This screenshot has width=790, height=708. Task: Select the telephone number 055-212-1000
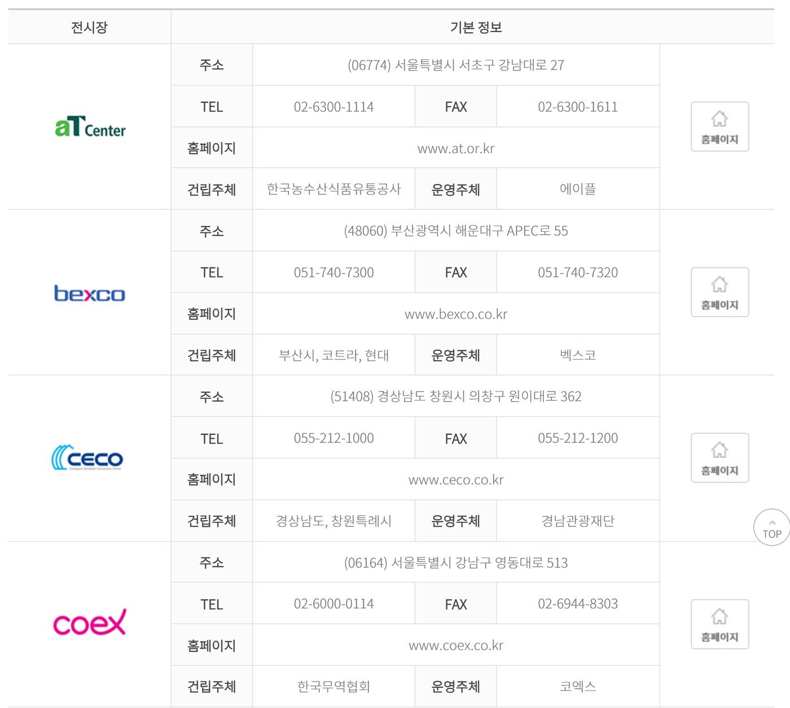pyautogui.click(x=333, y=438)
